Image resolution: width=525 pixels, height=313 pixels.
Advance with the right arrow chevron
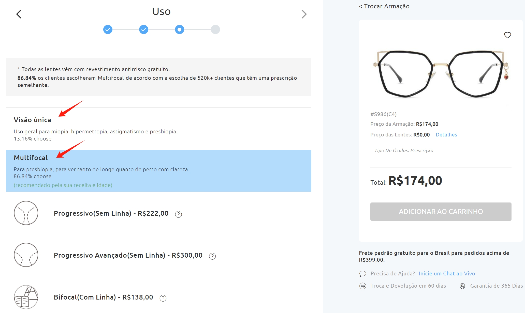click(x=304, y=14)
